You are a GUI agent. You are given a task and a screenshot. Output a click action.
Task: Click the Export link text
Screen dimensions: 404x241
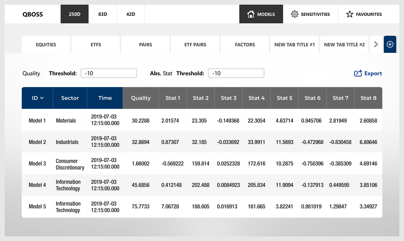coord(373,73)
